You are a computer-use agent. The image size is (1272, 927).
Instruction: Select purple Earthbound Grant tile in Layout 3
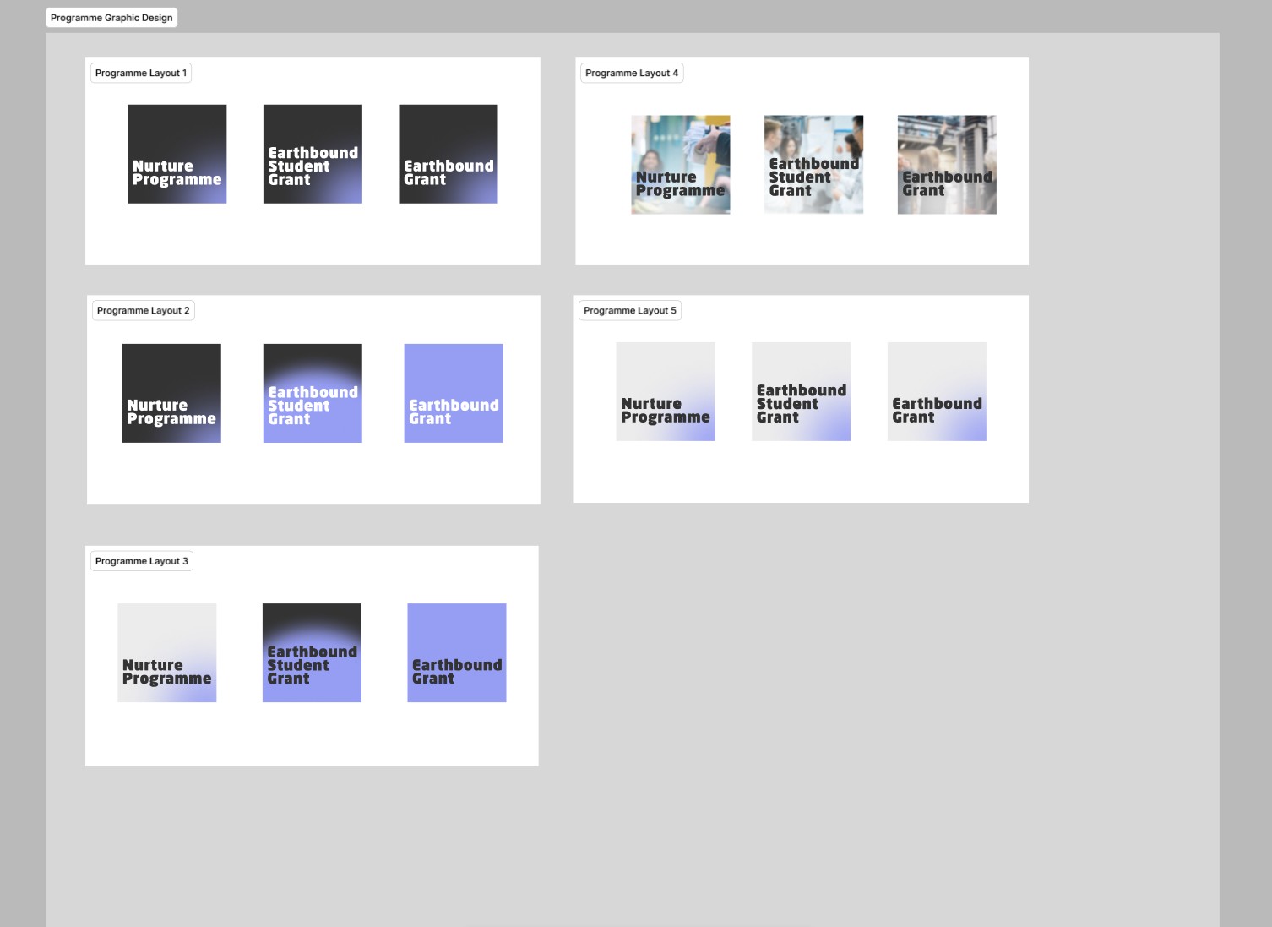457,652
